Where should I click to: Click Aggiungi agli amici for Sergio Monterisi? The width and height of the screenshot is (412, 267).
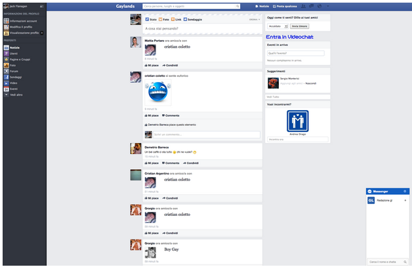point(291,83)
